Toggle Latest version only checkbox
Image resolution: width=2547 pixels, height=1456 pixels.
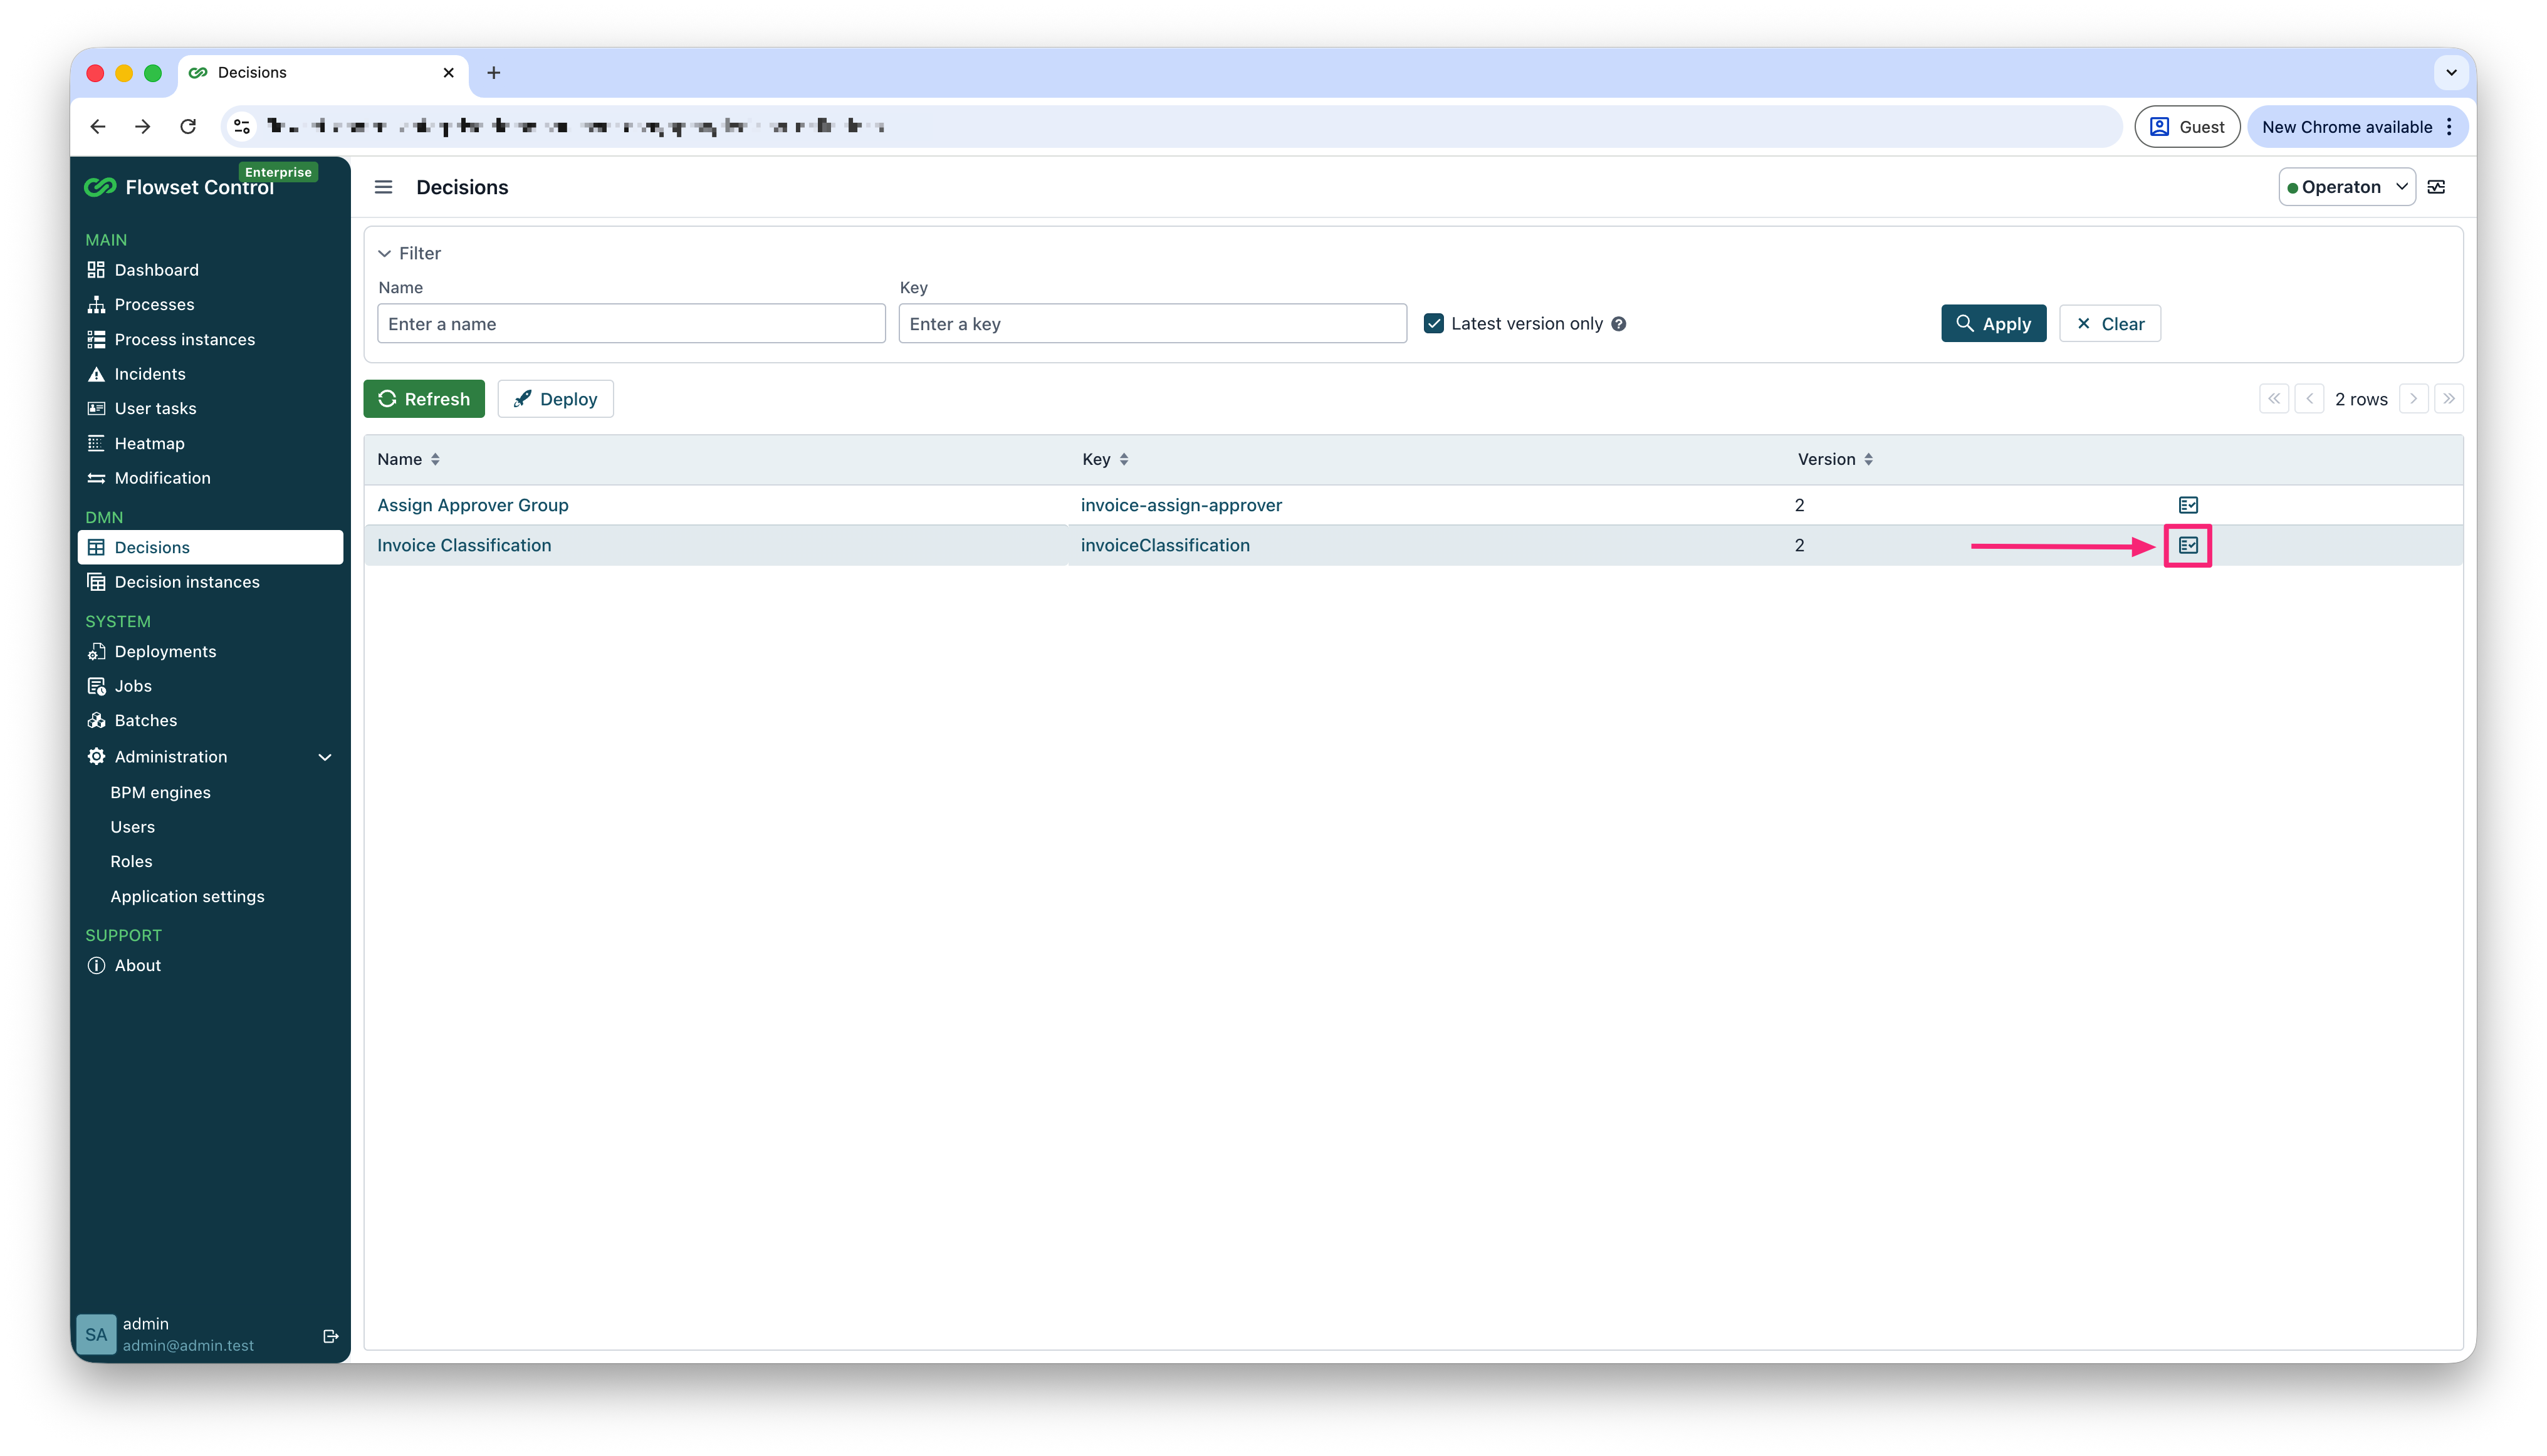pyautogui.click(x=1433, y=324)
